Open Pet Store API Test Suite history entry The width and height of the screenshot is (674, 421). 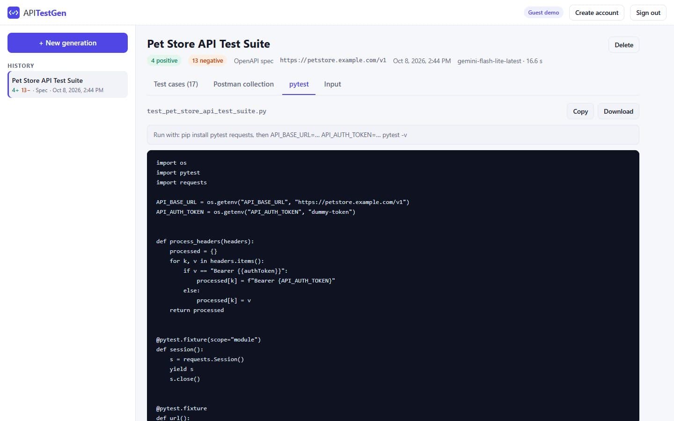(67, 85)
